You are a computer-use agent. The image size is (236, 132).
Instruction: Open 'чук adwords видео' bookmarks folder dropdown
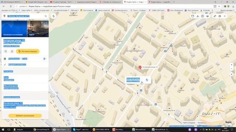point(61,10)
